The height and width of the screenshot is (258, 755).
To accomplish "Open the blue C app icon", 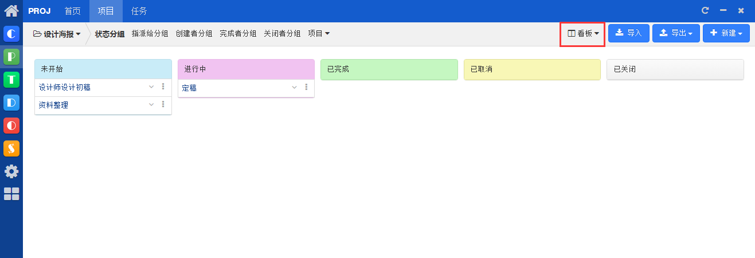I will [x=11, y=34].
